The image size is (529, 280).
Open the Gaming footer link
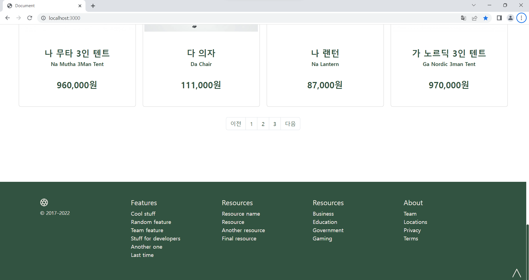click(x=322, y=238)
